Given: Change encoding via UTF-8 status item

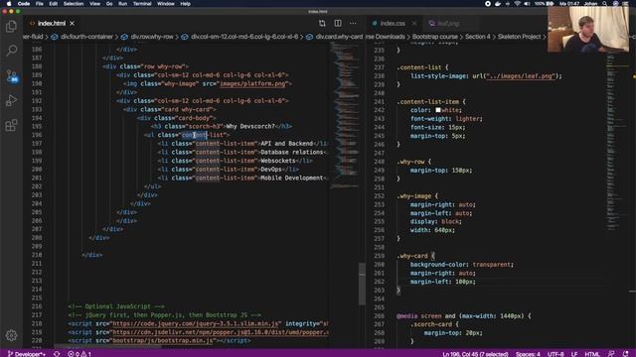Looking at the screenshot, I should click(x=556, y=354).
